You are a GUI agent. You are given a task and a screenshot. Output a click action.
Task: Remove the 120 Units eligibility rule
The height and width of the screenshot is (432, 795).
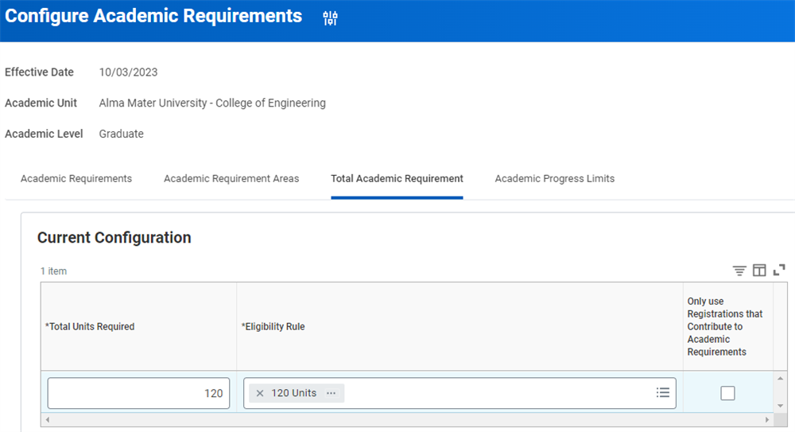pyautogui.click(x=260, y=393)
